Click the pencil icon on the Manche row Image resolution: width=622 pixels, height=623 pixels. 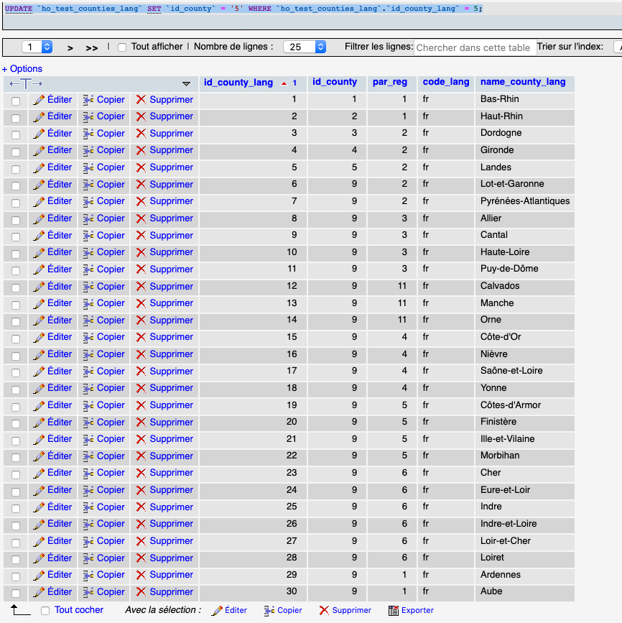tap(39, 303)
